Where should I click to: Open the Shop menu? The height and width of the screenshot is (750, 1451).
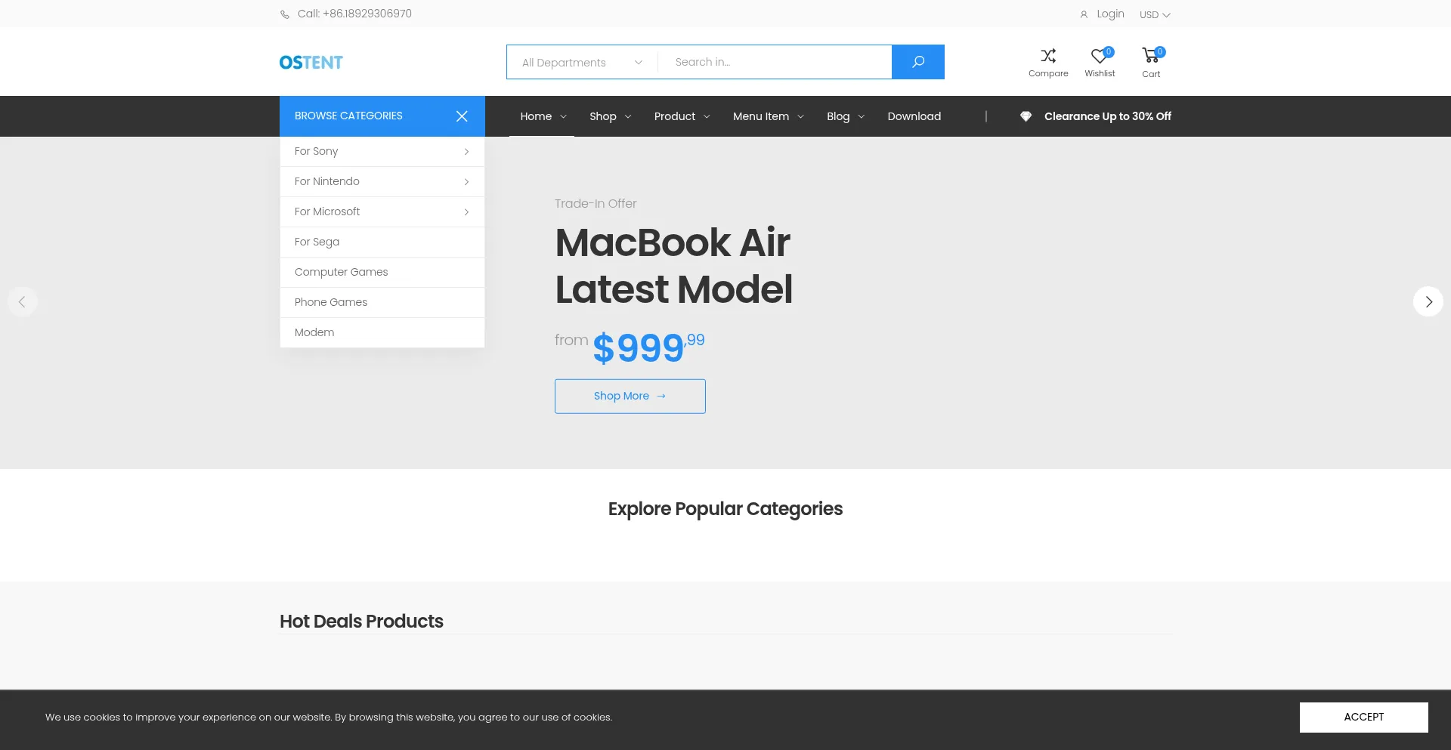tap(610, 116)
